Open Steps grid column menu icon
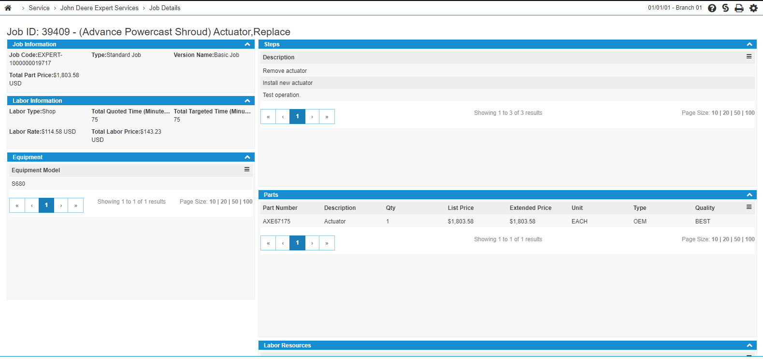Screen dimensions: 763x359 pyautogui.click(x=749, y=56)
